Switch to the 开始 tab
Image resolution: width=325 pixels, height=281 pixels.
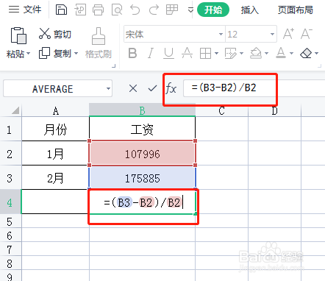pyautogui.click(x=213, y=10)
